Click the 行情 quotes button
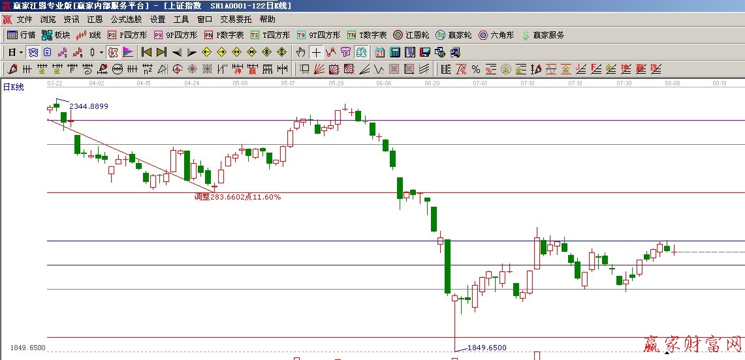 [x=22, y=35]
